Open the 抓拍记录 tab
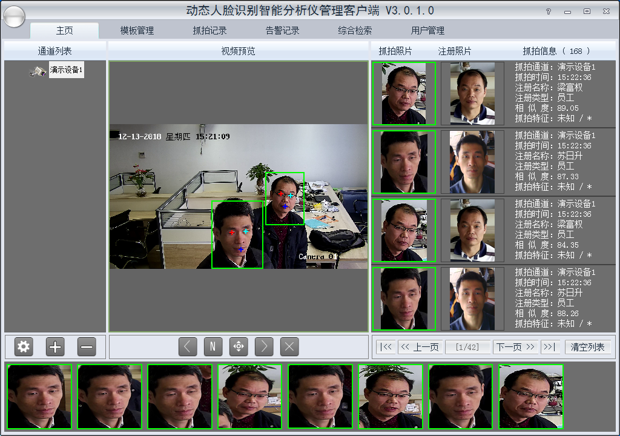 [209, 30]
